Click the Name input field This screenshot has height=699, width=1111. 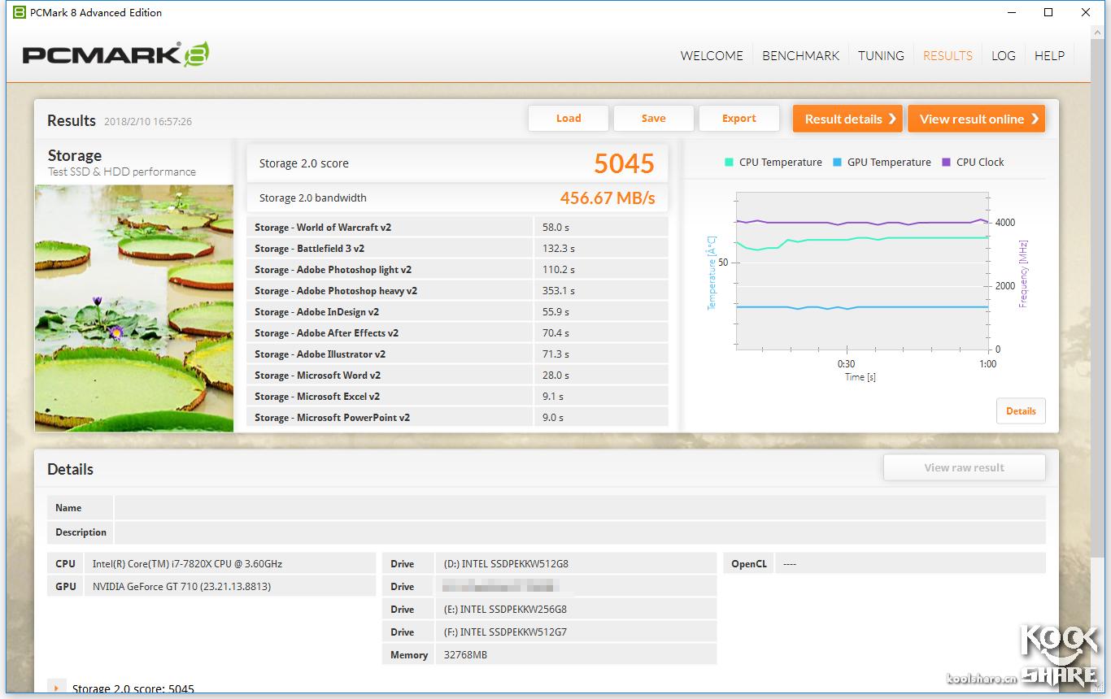pos(579,508)
